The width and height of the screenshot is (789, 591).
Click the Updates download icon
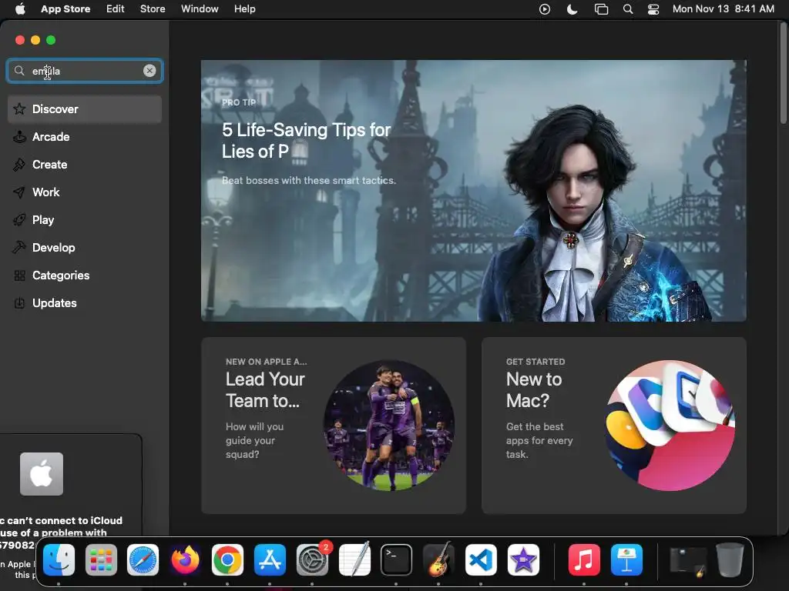click(19, 302)
